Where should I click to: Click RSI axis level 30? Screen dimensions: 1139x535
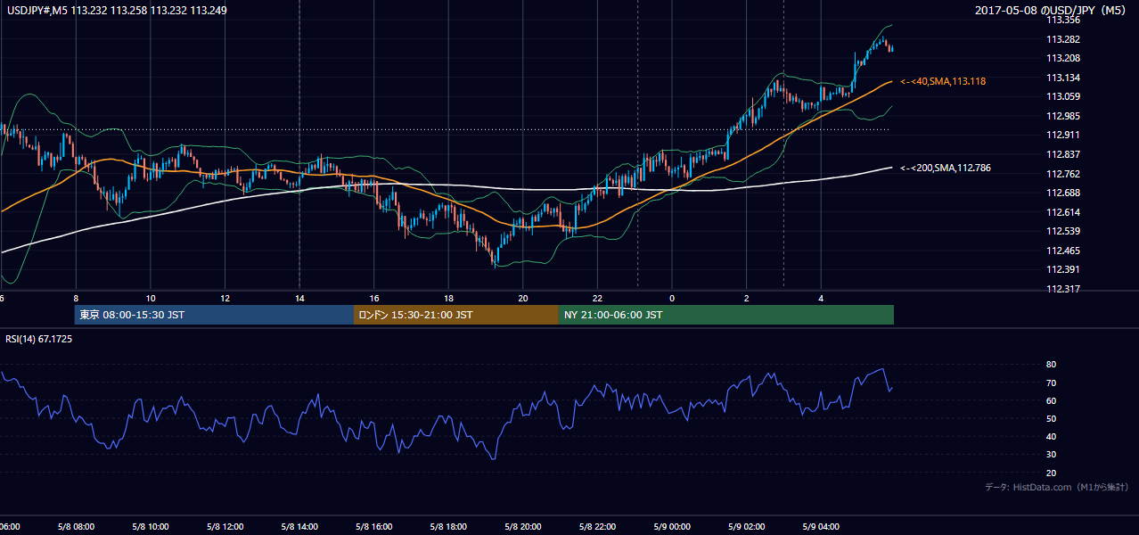click(1052, 455)
